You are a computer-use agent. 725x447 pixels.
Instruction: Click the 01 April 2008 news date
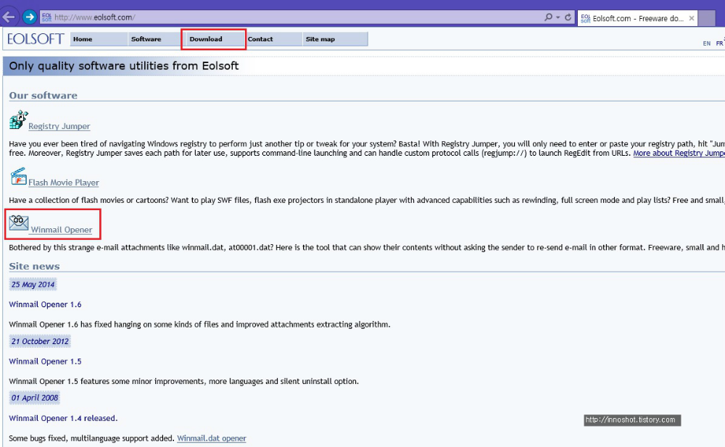coord(35,398)
